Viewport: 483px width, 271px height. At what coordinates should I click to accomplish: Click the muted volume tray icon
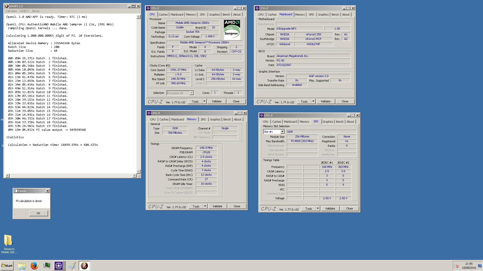(x=456, y=266)
